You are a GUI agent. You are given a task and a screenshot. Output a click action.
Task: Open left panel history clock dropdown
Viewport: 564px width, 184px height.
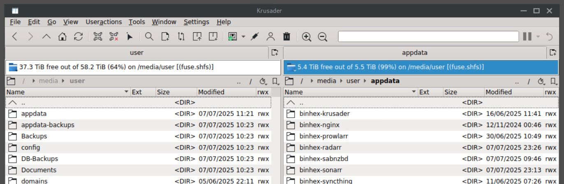coord(264,81)
